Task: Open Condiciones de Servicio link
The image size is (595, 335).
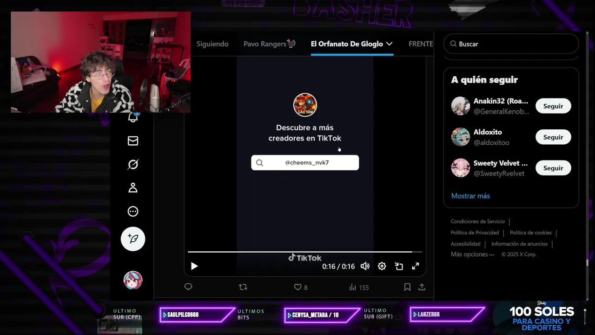Action: 477,221
